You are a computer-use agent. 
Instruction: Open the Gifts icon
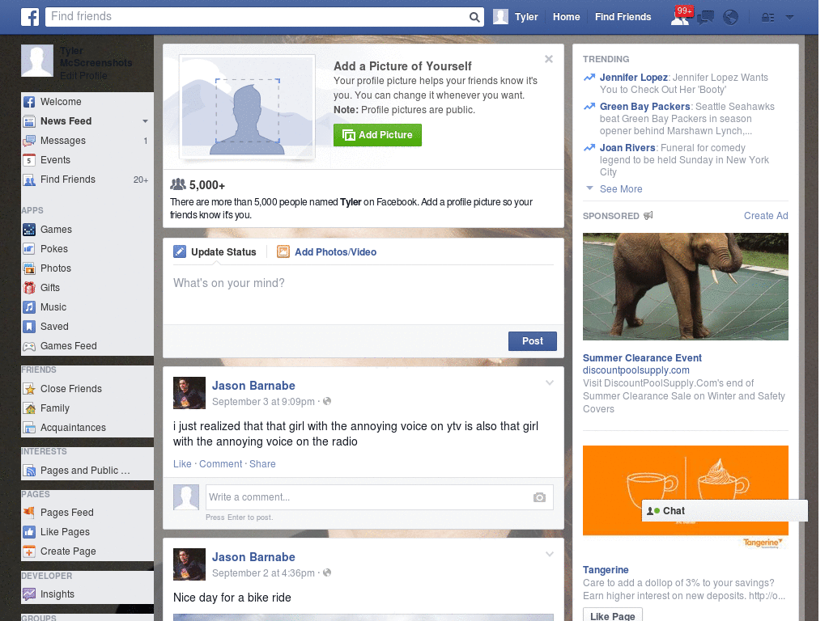pyautogui.click(x=29, y=288)
